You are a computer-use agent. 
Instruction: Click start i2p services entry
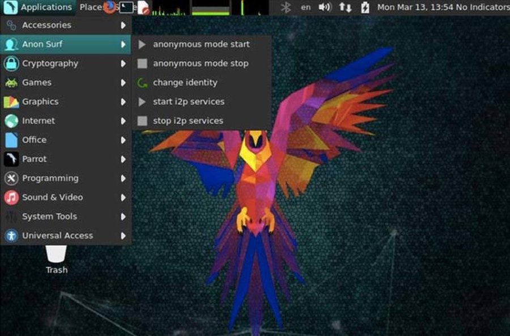tap(188, 101)
